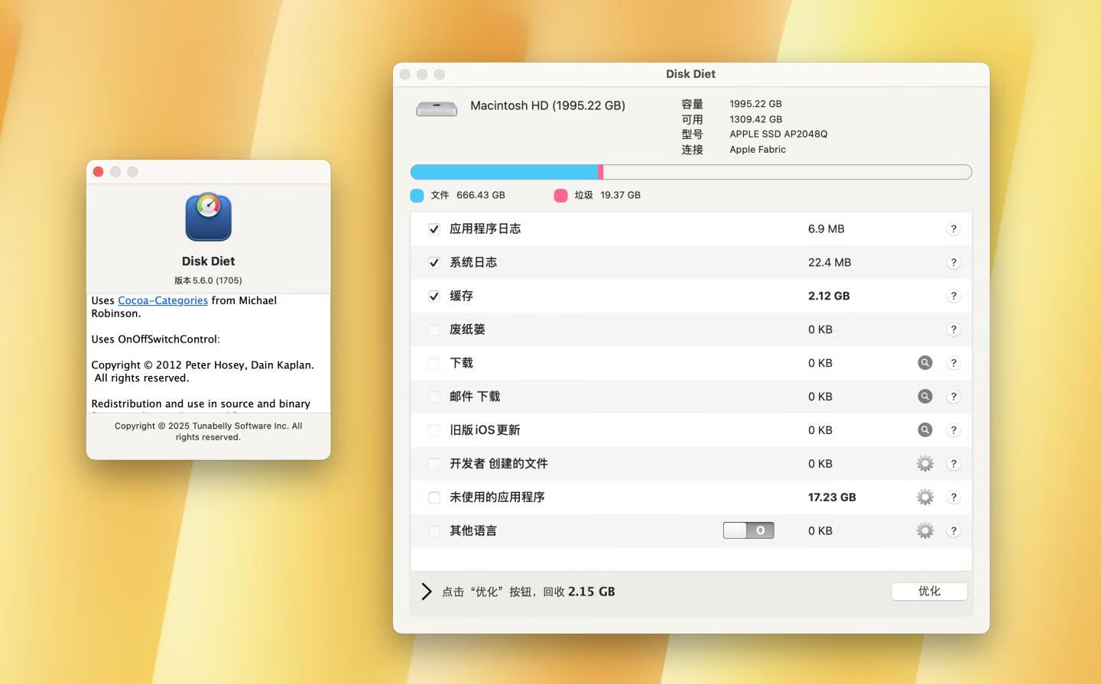
Task: Click the 2.12 GB cache size value
Action: click(829, 296)
